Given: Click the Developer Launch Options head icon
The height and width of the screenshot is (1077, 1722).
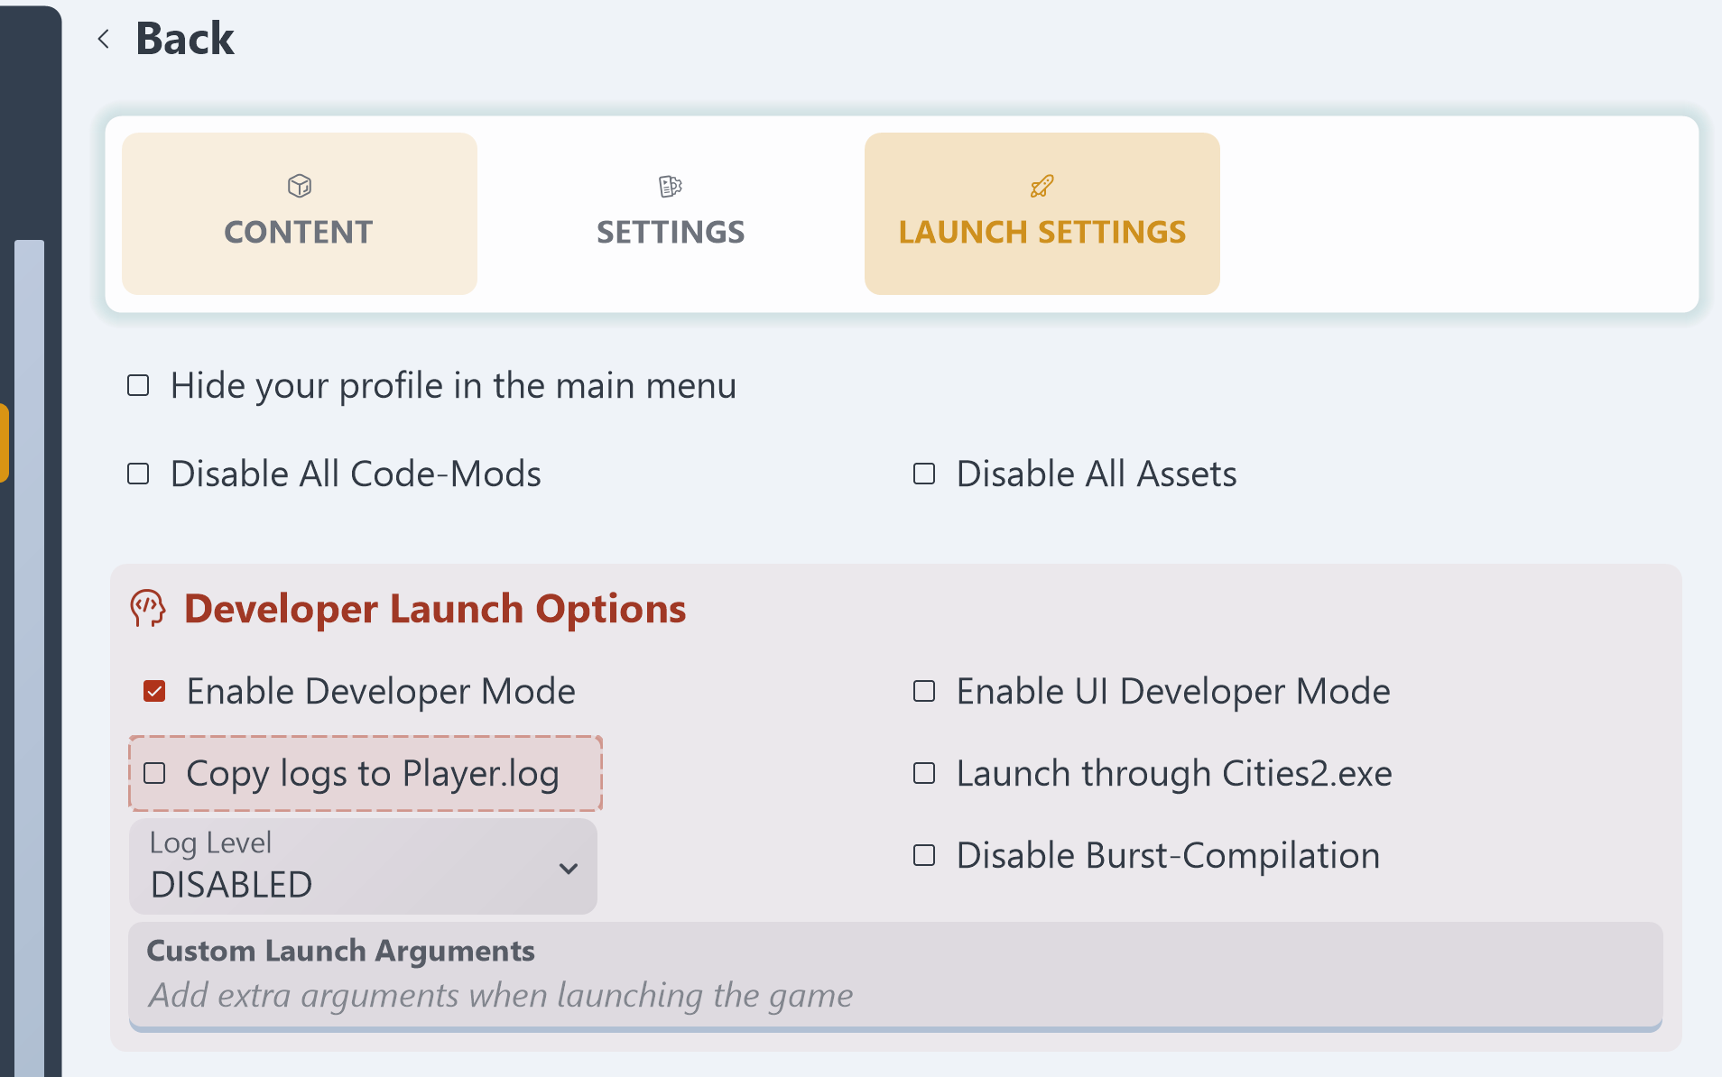Looking at the screenshot, I should point(148,609).
